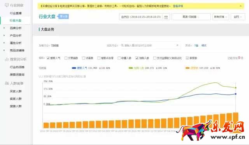
Task: Click the 171.00% y-axis label
Action: pyautogui.click(x=48, y=89)
